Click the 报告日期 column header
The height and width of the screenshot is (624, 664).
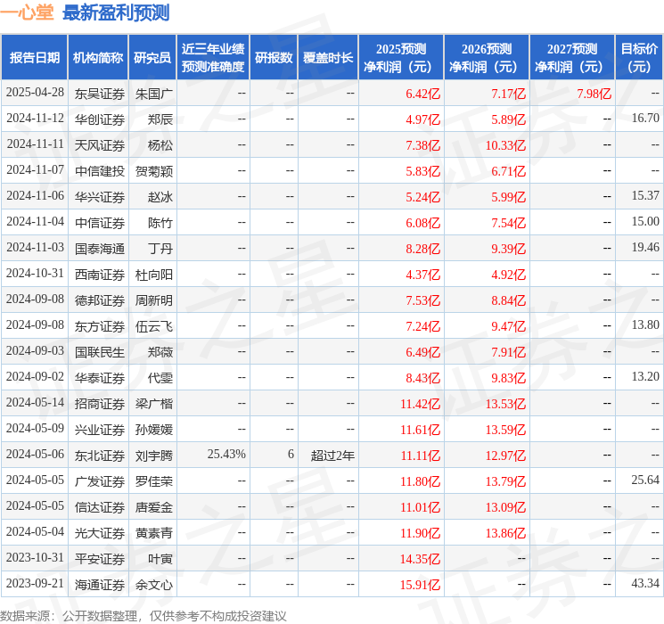click(34, 57)
